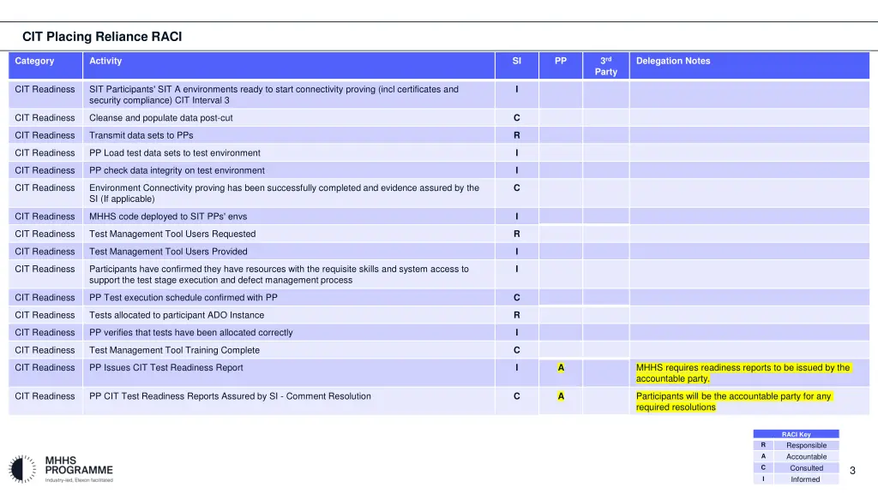Click the MHHS Programme half-sun logo
This screenshot has width=878, height=493.
pyautogui.click(x=24, y=469)
